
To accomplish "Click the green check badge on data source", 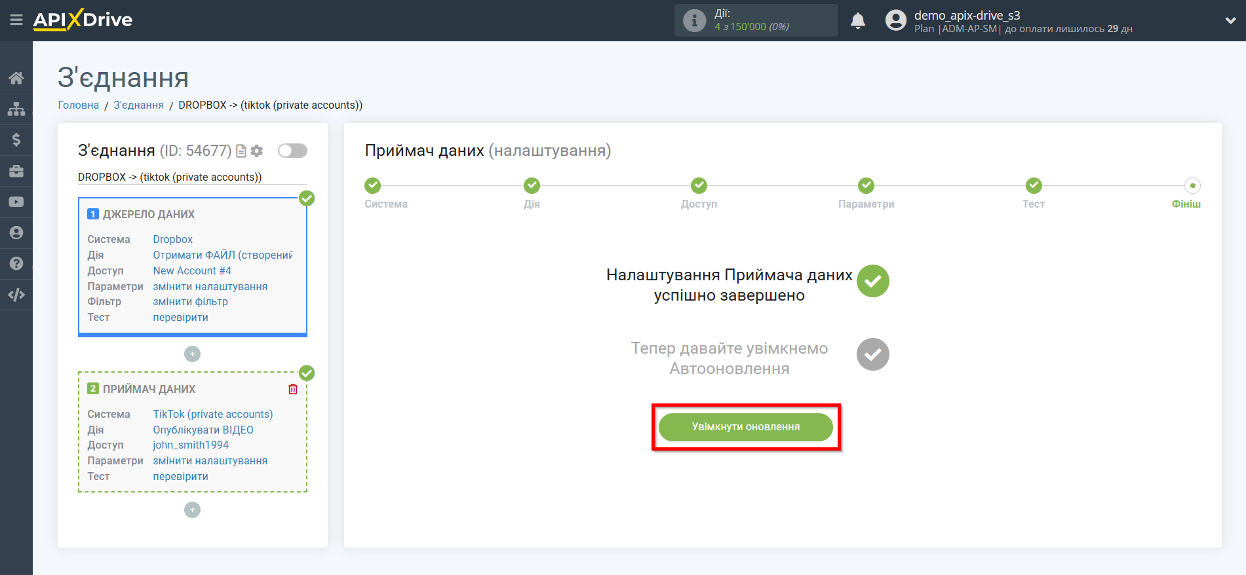I will click(307, 198).
